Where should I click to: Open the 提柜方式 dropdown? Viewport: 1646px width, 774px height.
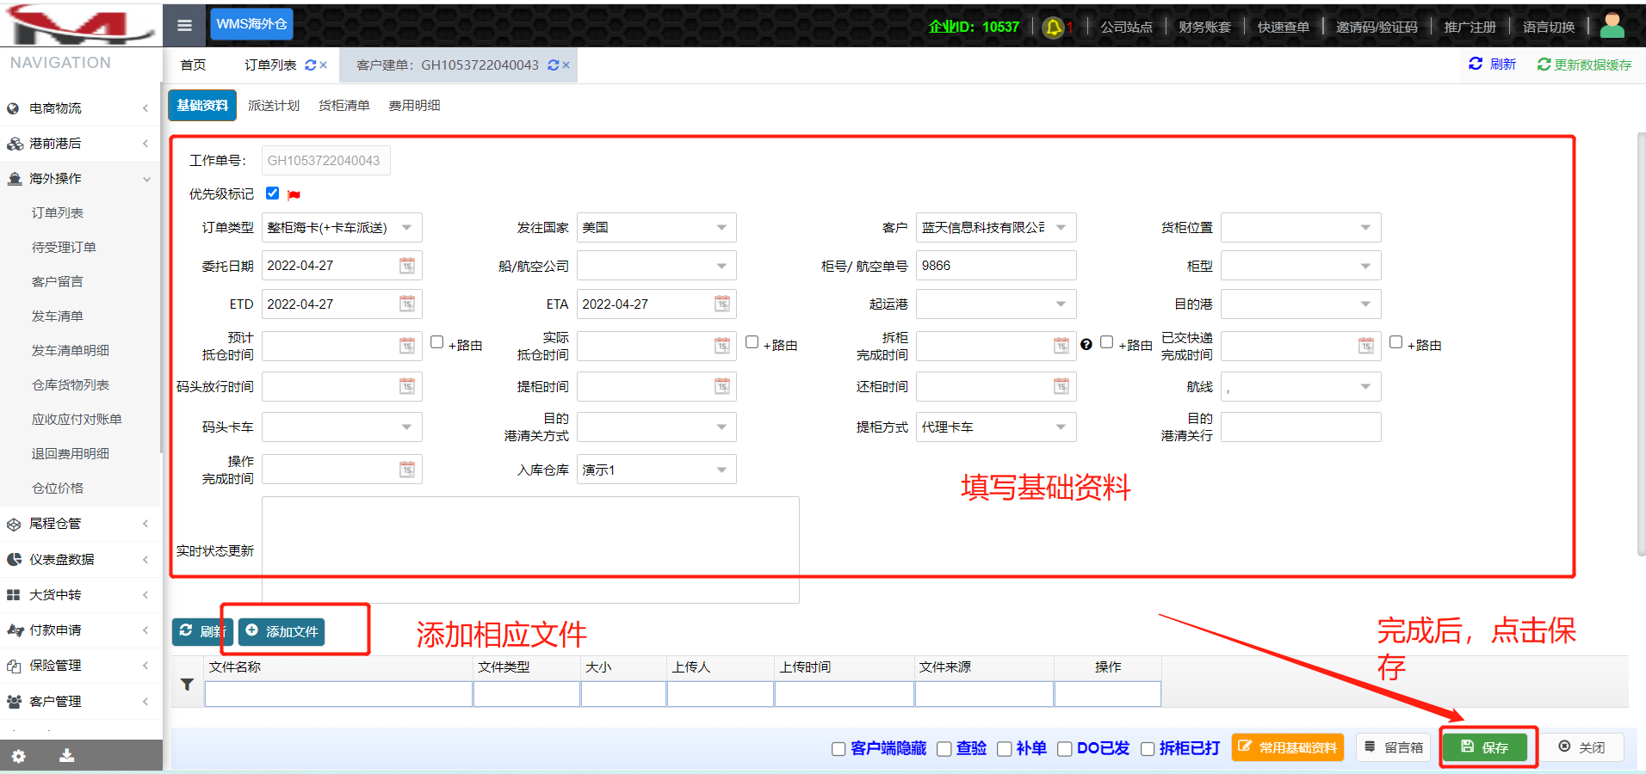coord(996,427)
